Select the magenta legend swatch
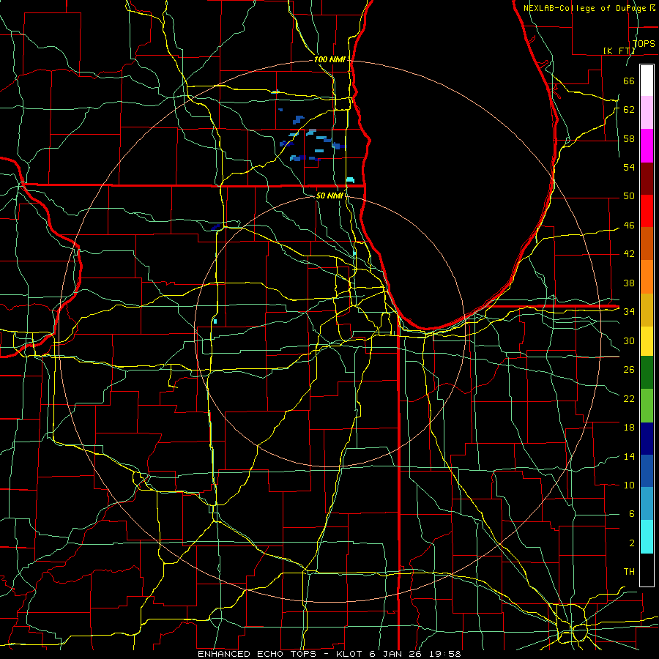 (x=647, y=146)
